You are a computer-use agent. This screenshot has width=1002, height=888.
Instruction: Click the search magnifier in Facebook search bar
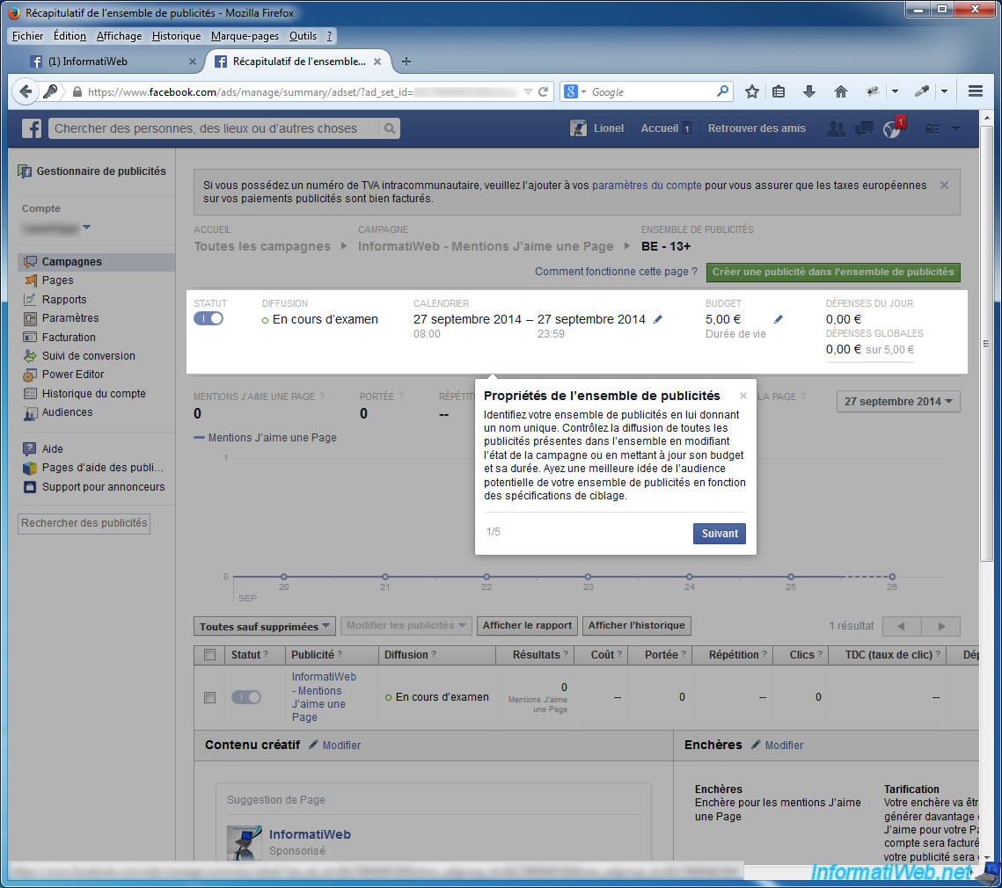tap(389, 128)
